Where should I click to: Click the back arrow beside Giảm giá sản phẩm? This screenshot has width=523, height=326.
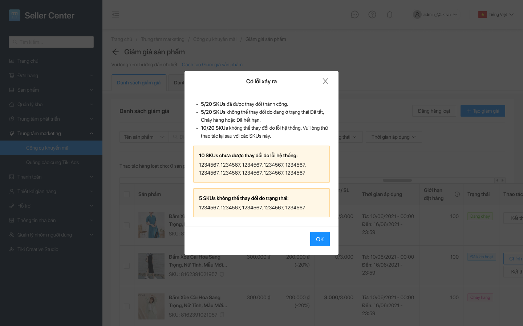pyautogui.click(x=115, y=52)
